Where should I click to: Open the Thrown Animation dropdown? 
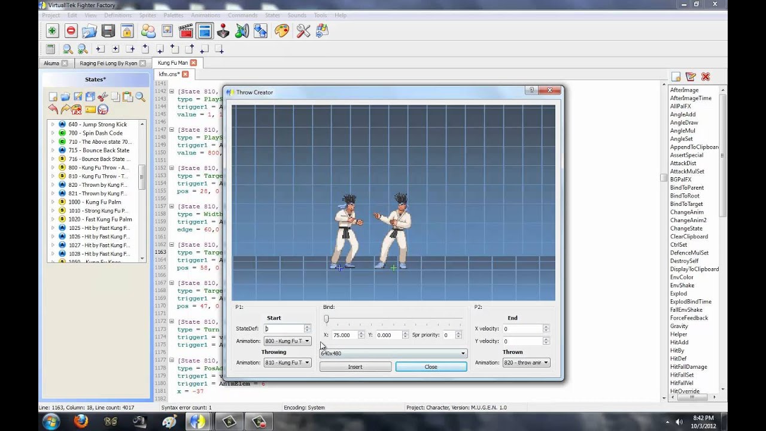tap(526, 363)
